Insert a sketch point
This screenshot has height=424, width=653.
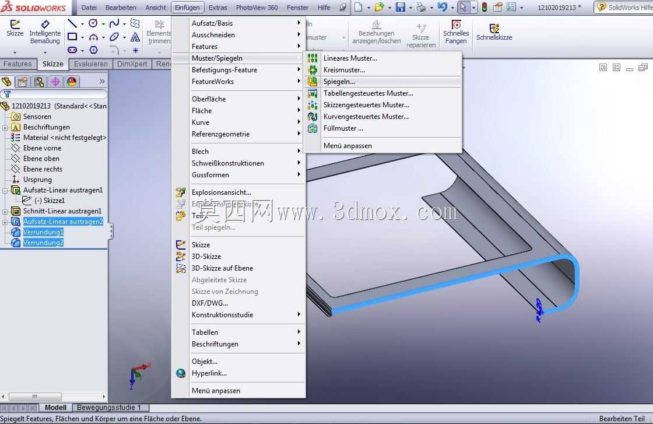click(x=135, y=50)
